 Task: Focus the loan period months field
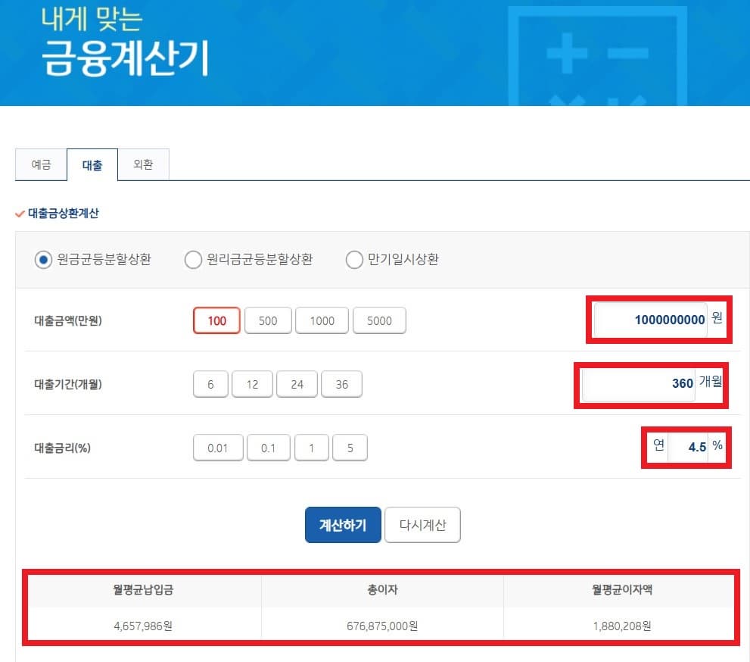[x=639, y=383]
